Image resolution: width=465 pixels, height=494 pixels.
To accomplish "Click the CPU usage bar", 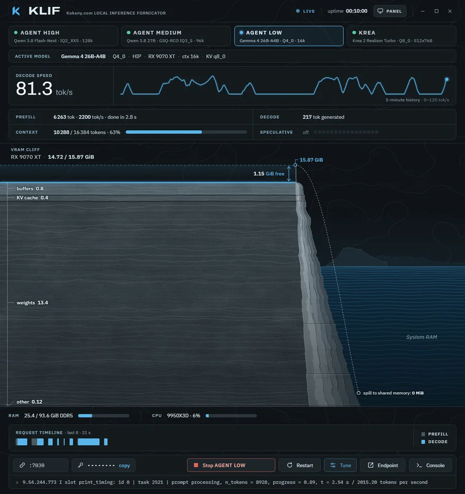I will 231,415.
